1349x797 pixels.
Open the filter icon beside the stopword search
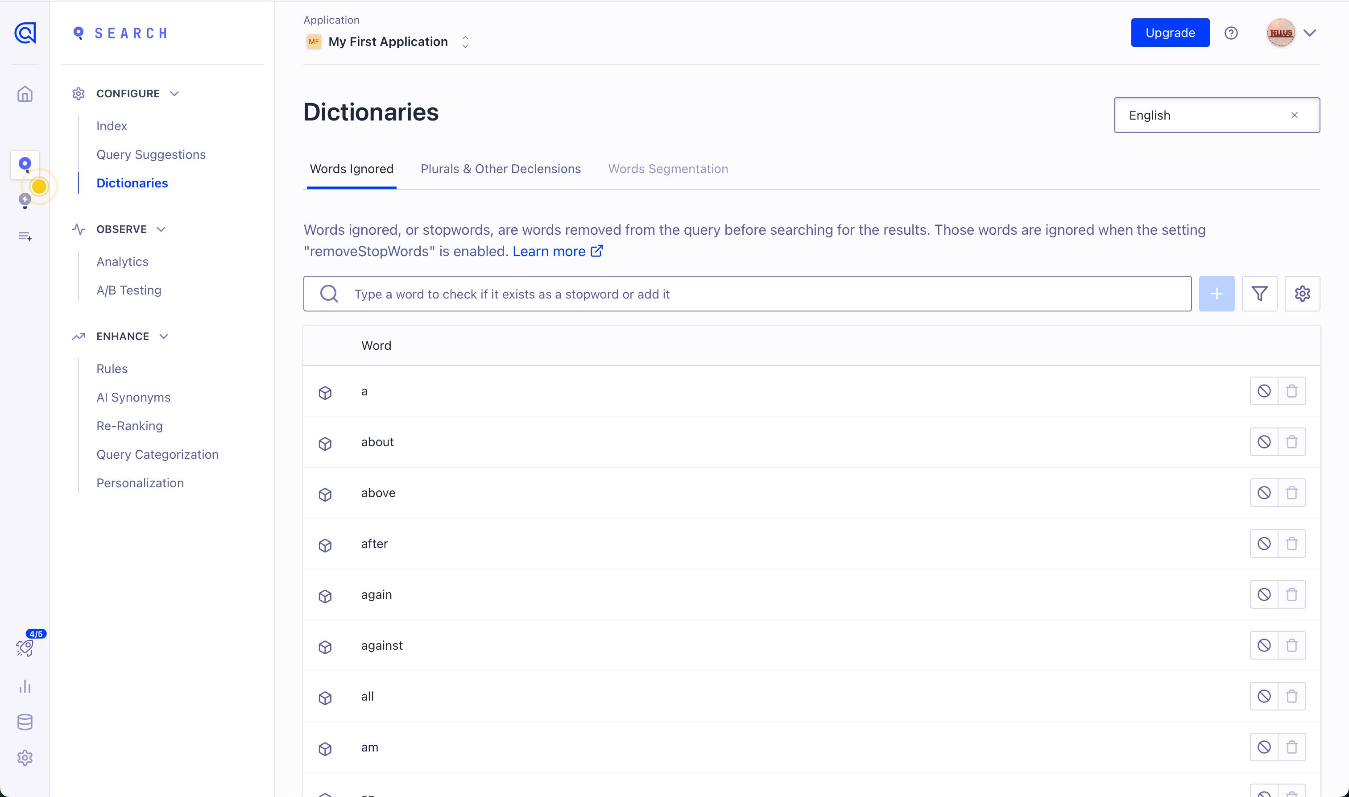click(x=1259, y=294)
